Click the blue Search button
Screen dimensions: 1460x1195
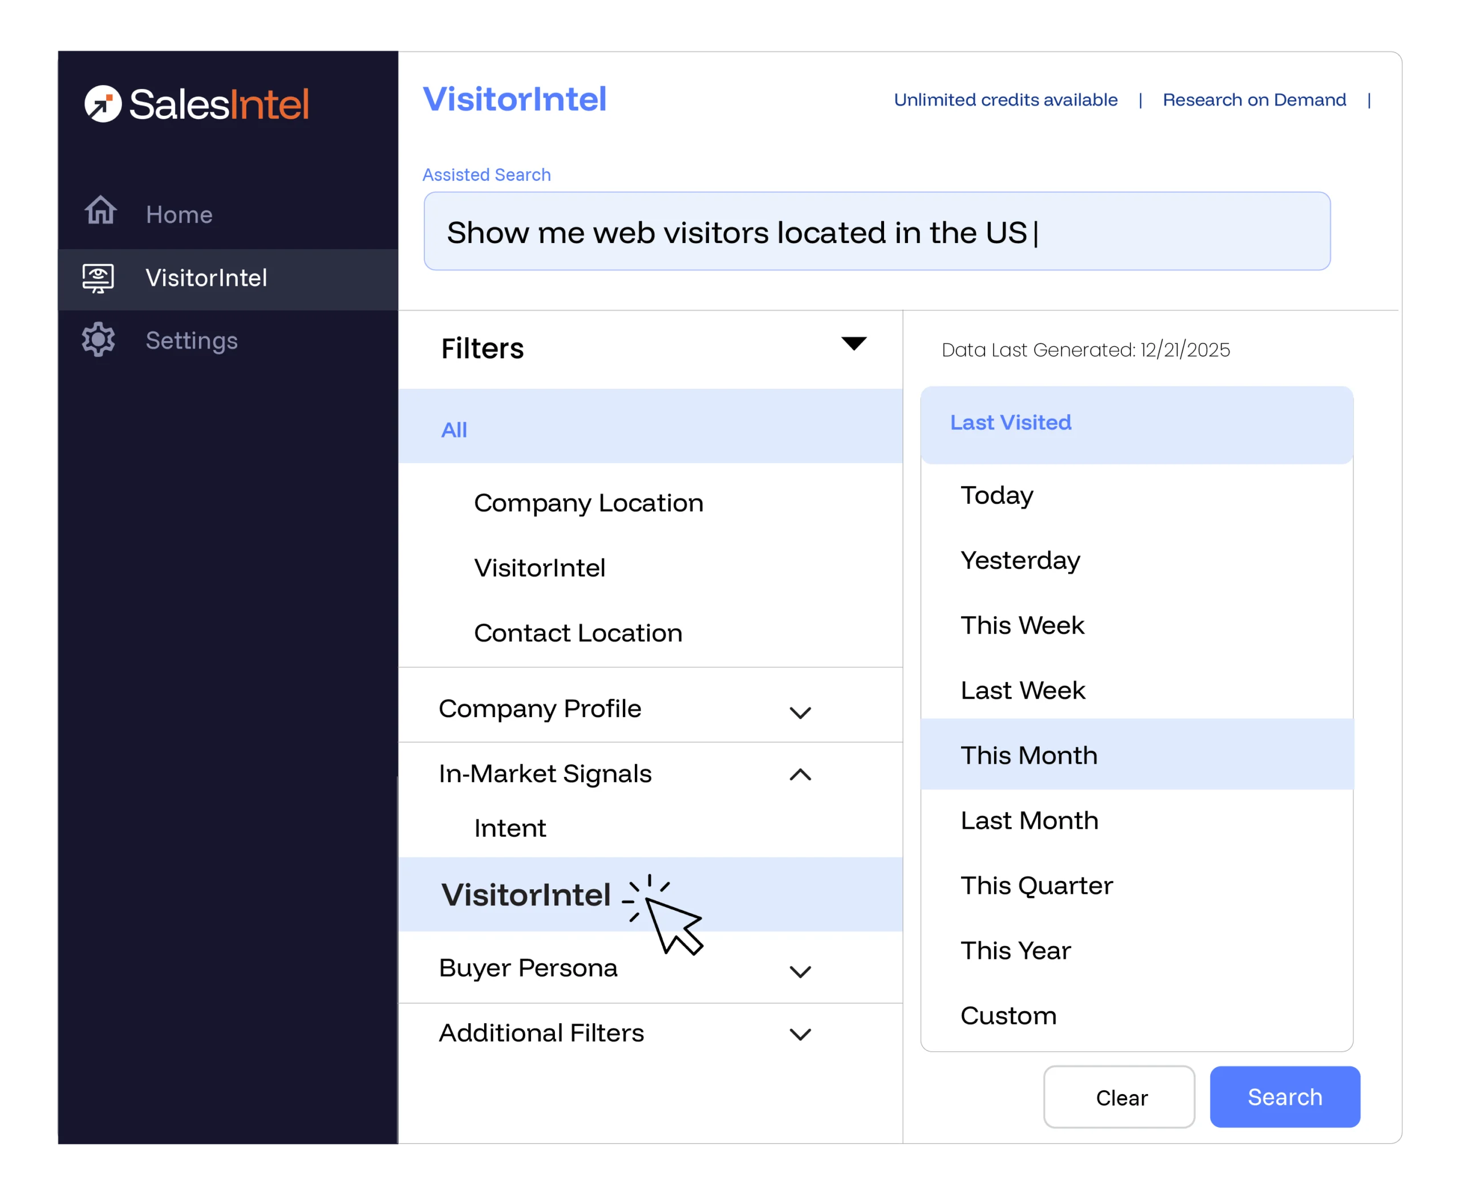1284,1096
